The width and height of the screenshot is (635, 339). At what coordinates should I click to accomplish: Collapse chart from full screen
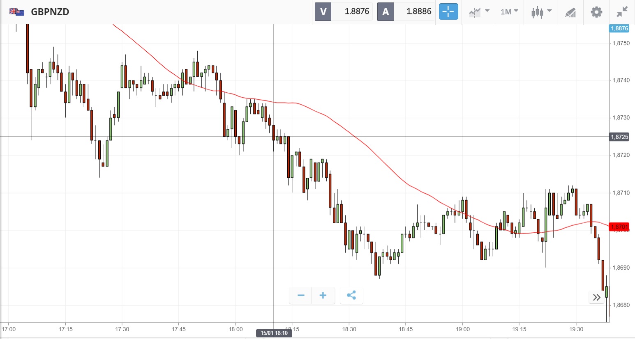click(x=622, y=11)
